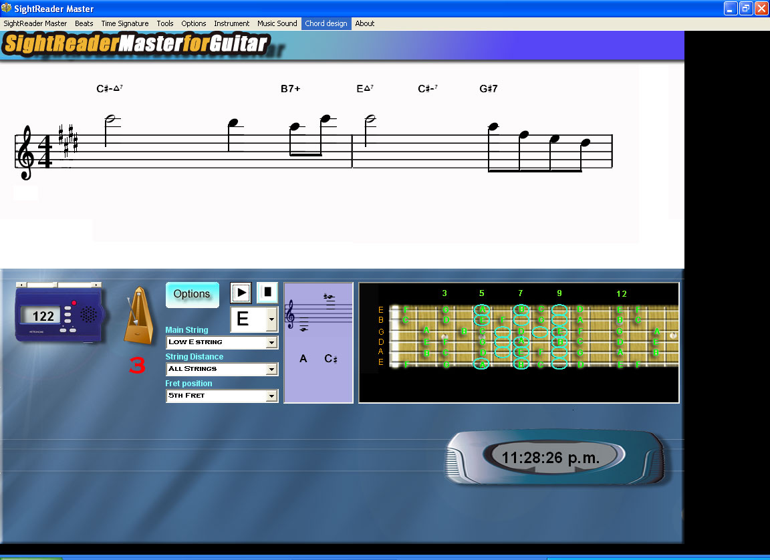Click fret number 5 above the fretboard

click(x=482, y=293)
